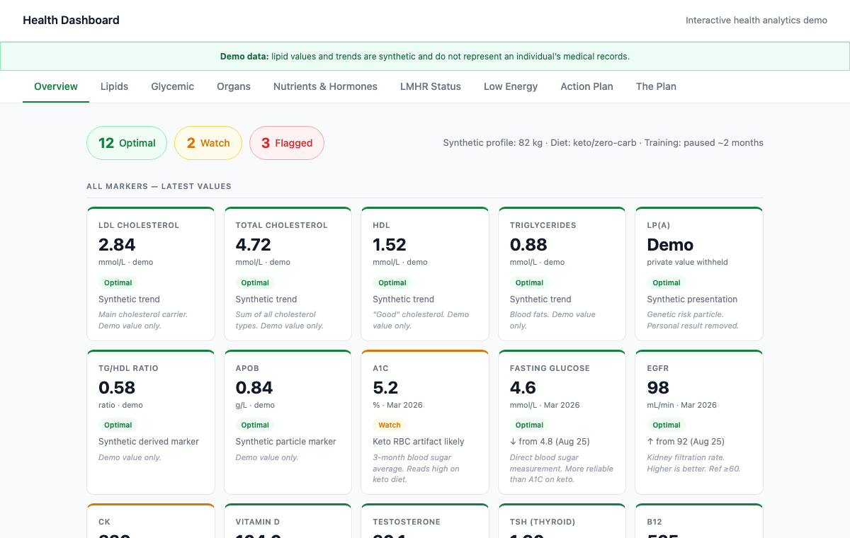Click 'Synthetic derived marker' text
This screenshot has height=538, width=850.
149,442
